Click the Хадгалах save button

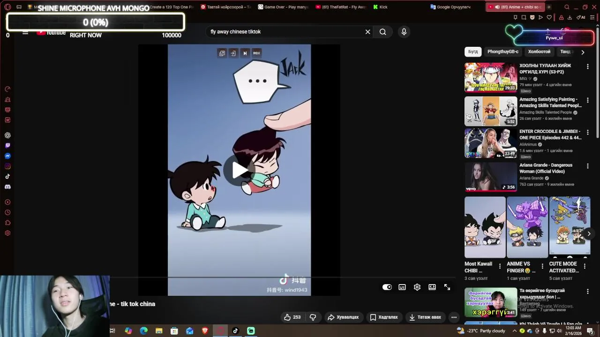(384, 317)
